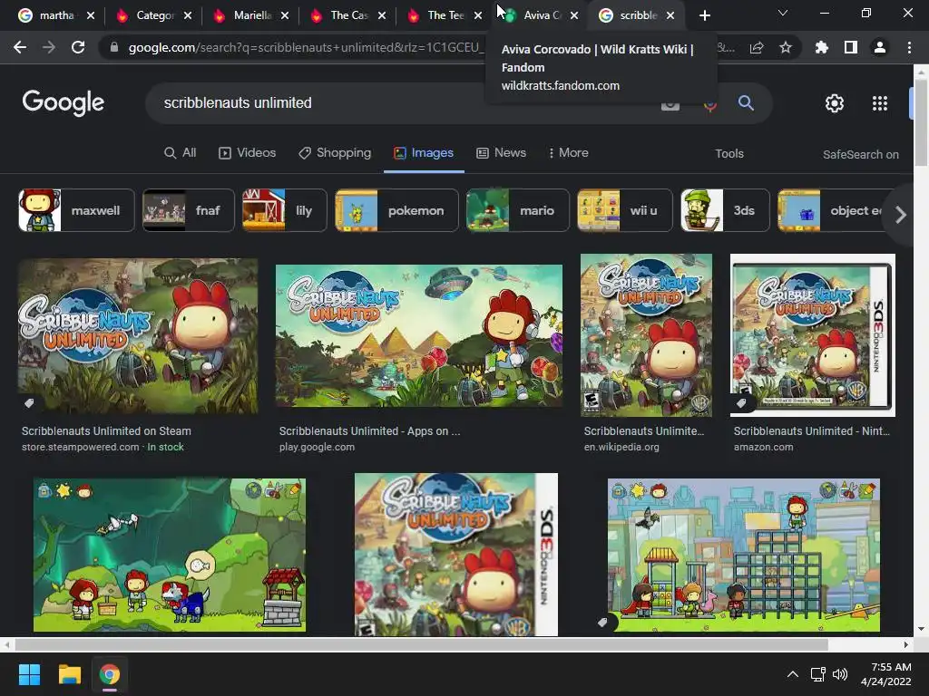The width and height of the screenshot is (929, 696).
Task: Open the share page icon
Action: 757,47
